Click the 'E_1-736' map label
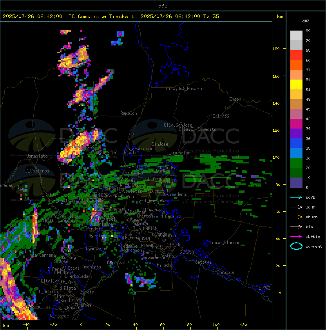Viewport: 326px width, 330px height. coord(221,116)
